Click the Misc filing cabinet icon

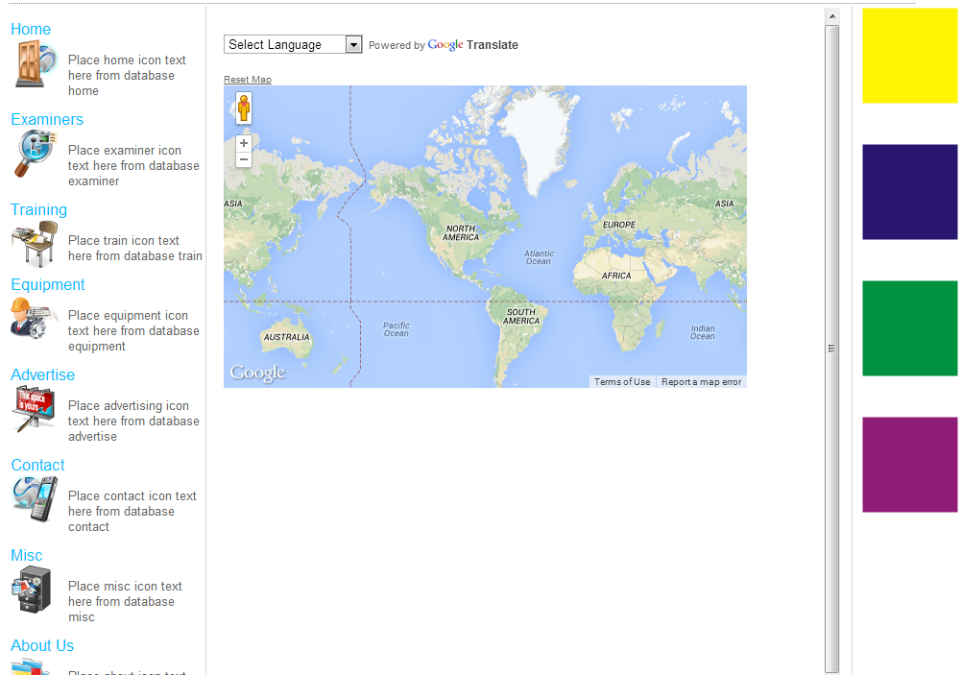point(32,590)
